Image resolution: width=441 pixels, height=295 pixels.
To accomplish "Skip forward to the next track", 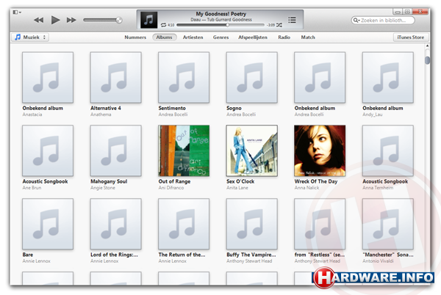I will [x=71, y=20].
